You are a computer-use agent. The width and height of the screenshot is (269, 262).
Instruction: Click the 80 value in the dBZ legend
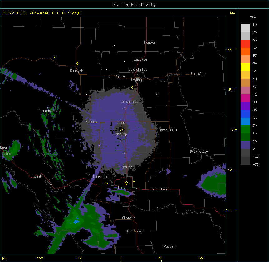(255, 25)
